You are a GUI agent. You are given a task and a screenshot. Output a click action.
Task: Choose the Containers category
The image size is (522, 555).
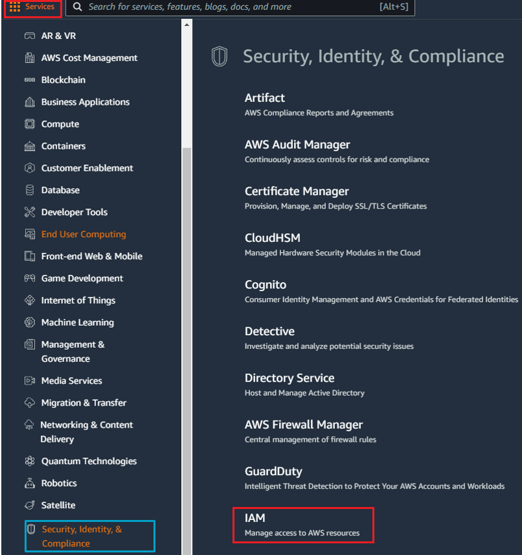click(64, 146)
